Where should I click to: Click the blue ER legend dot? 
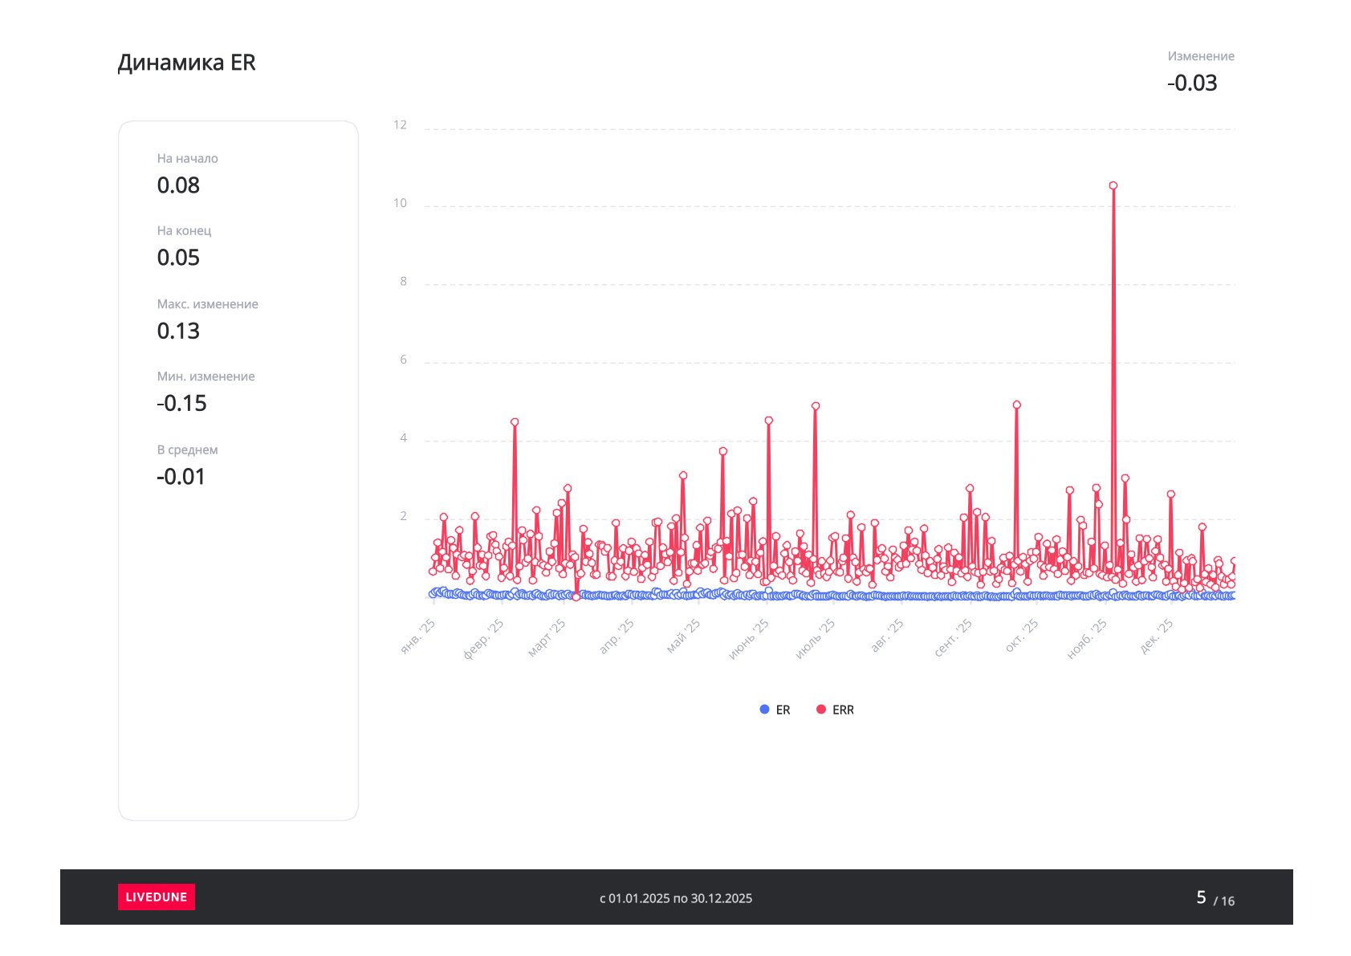pyautogui.click(x=764, y=710)
